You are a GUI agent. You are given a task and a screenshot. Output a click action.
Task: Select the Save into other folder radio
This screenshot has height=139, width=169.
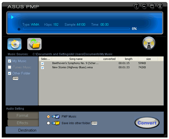coord(48,123)
